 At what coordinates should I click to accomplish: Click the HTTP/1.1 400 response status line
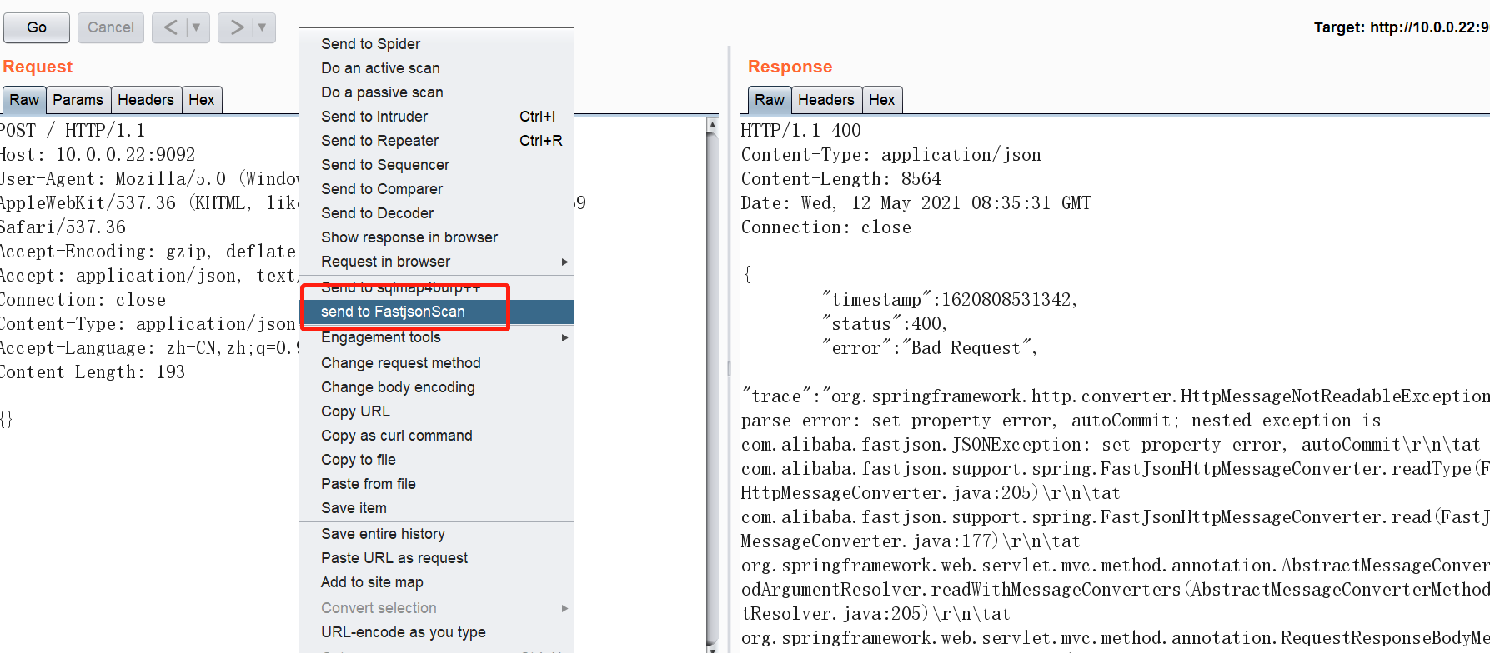click(x=800, y=131)
